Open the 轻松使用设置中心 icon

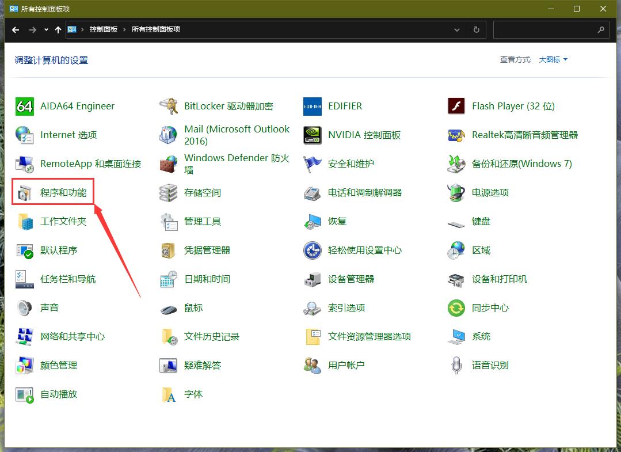point(312,250)
